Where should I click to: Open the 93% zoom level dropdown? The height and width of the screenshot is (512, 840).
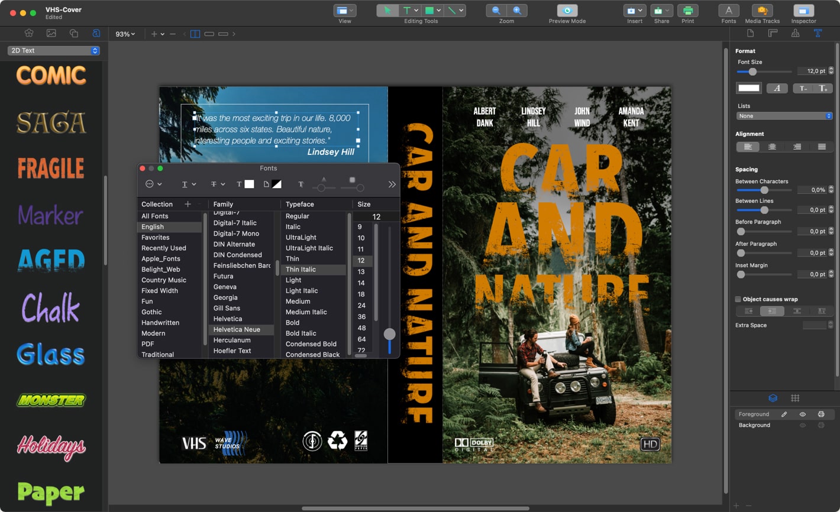pos(125,34)
